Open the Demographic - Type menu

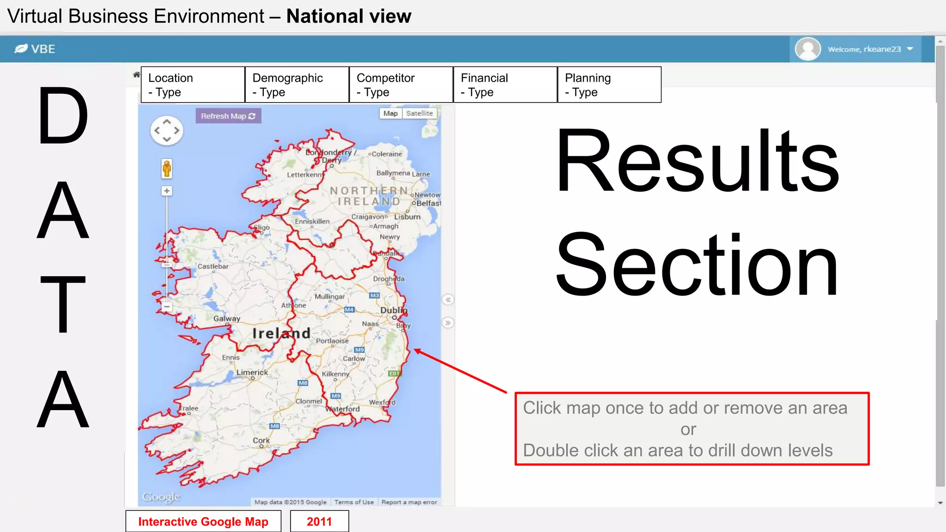click(x=297, y=85)
